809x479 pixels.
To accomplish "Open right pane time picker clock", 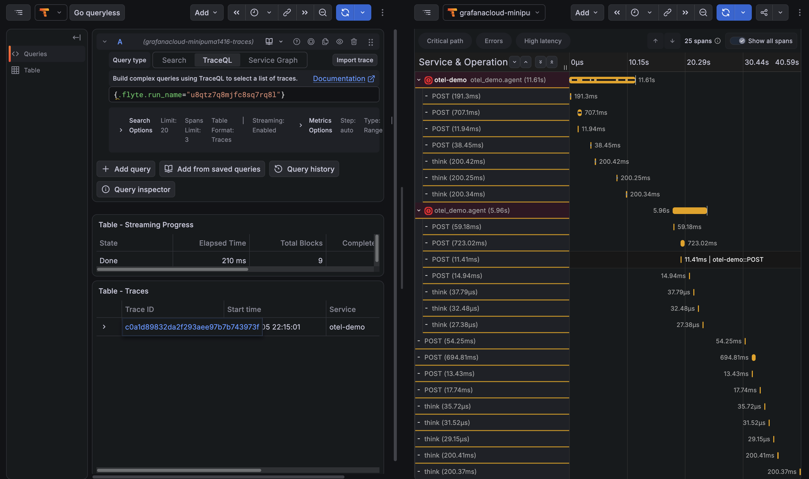I will point(635,12).
